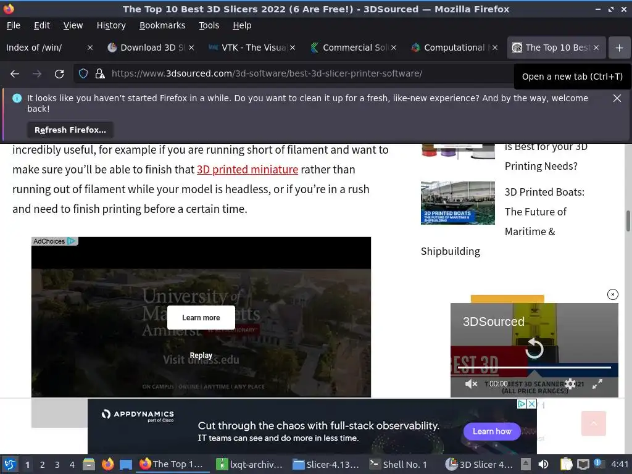Open the clipboard manager tray icon
This screenshot has height=474, width=632.
tap(566, 464)
